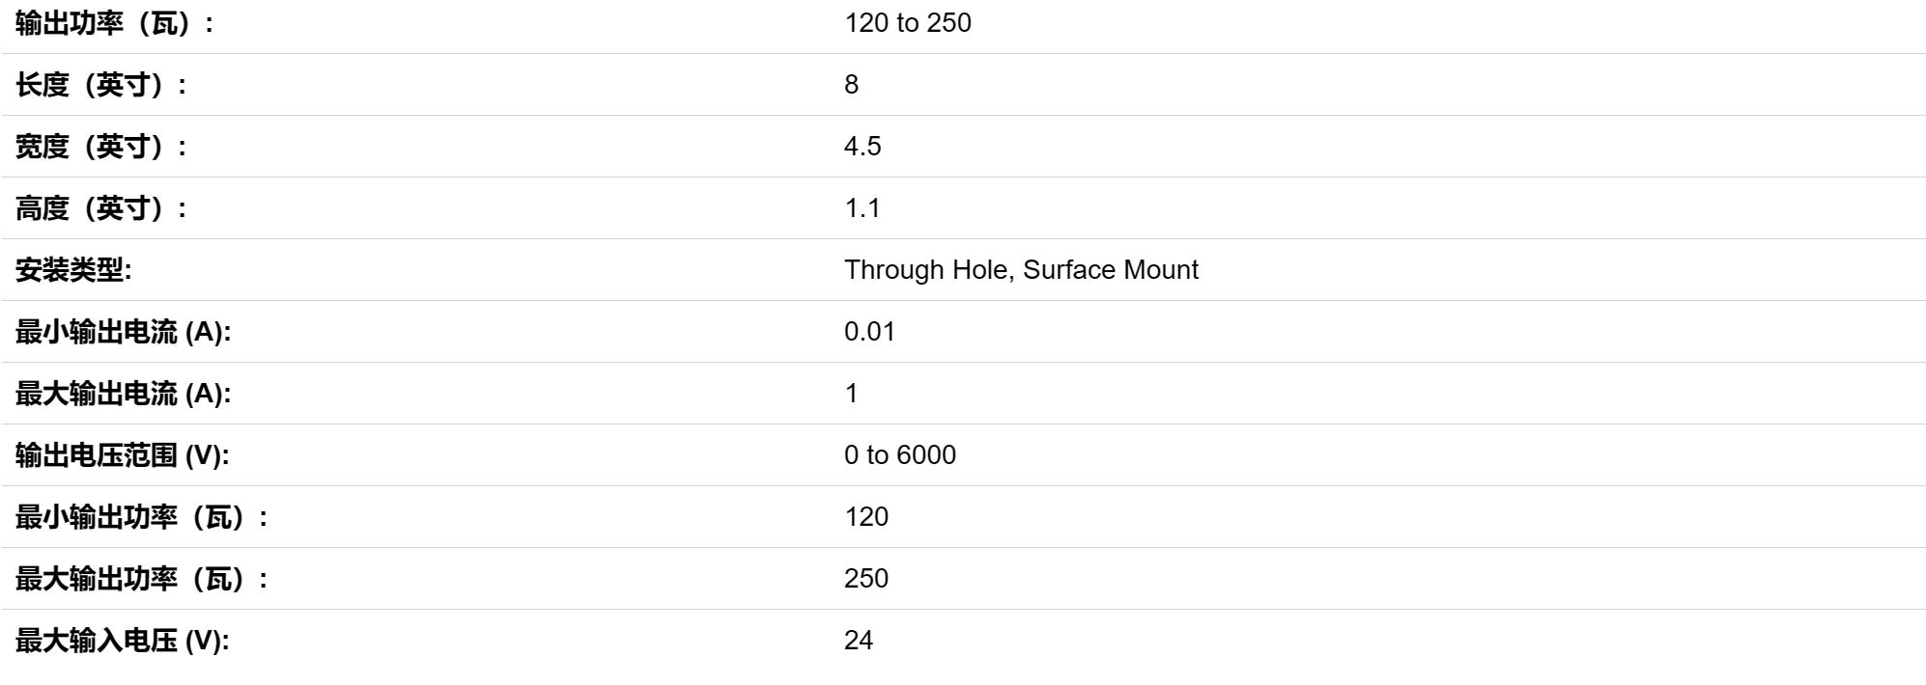Select the minimum output current value 0.01
This screenshot has width=1926, height=685.
[x=869, y=332]
